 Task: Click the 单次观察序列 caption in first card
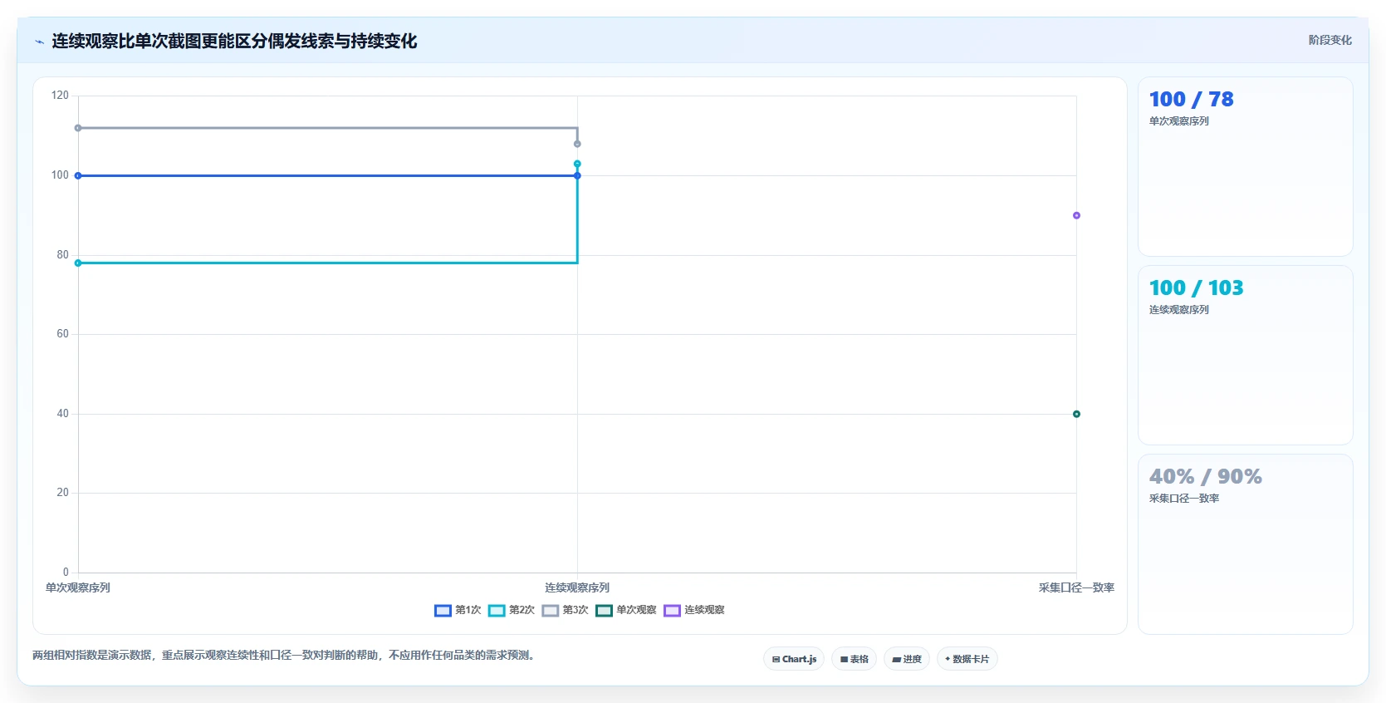point(1179,121)
